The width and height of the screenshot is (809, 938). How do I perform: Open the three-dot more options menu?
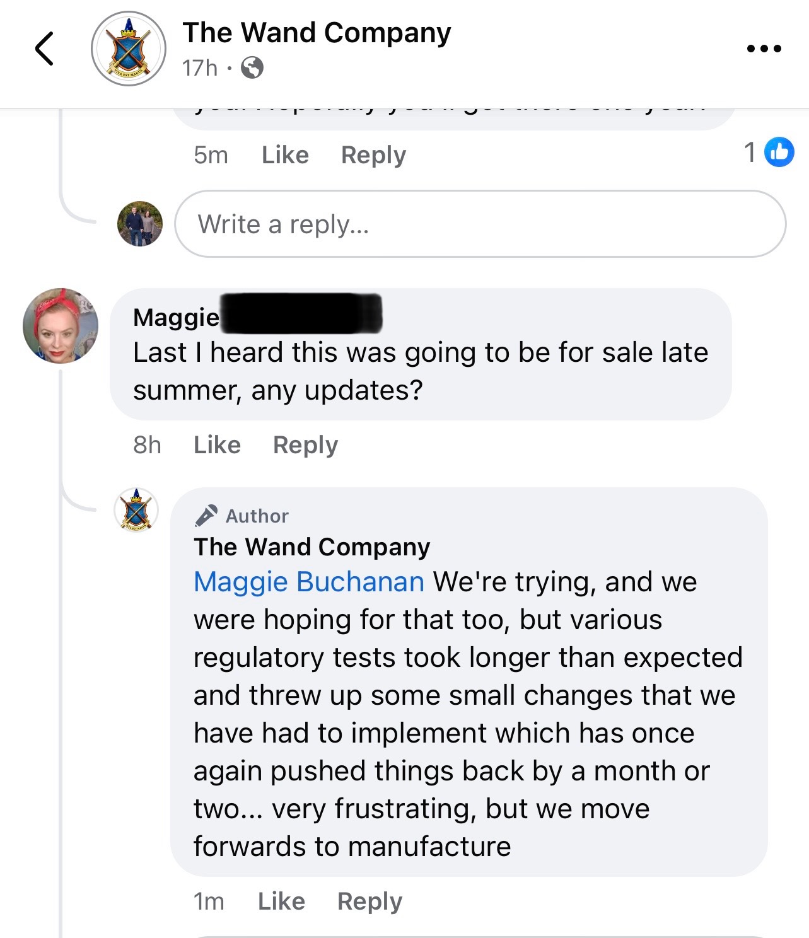click(764, 49)
